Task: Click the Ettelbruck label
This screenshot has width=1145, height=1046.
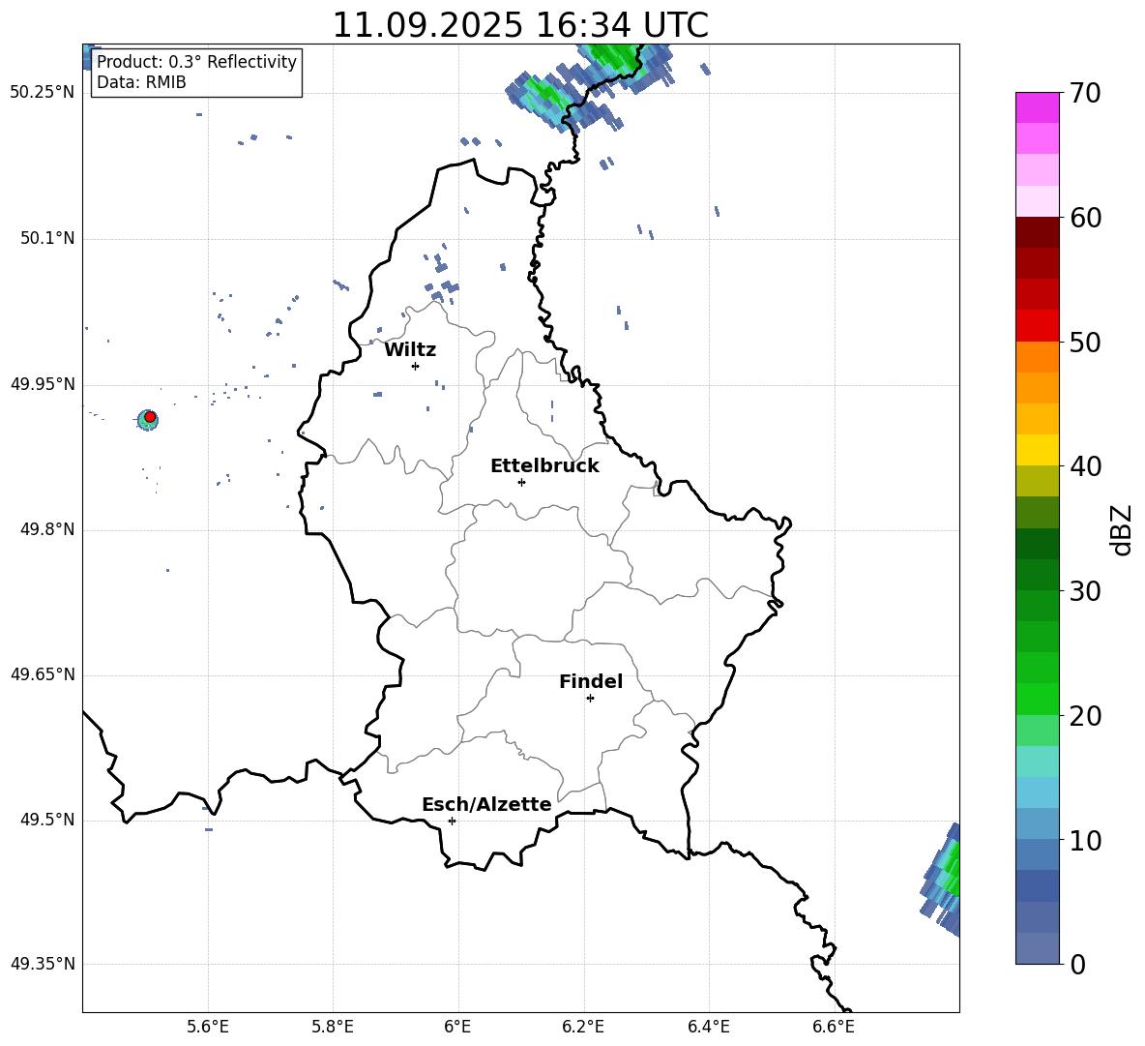Action: coord(544,466)
